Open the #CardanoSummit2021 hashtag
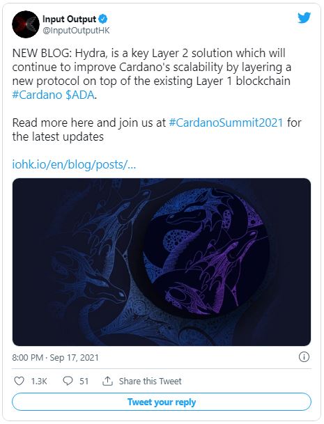 coord(226,123)
